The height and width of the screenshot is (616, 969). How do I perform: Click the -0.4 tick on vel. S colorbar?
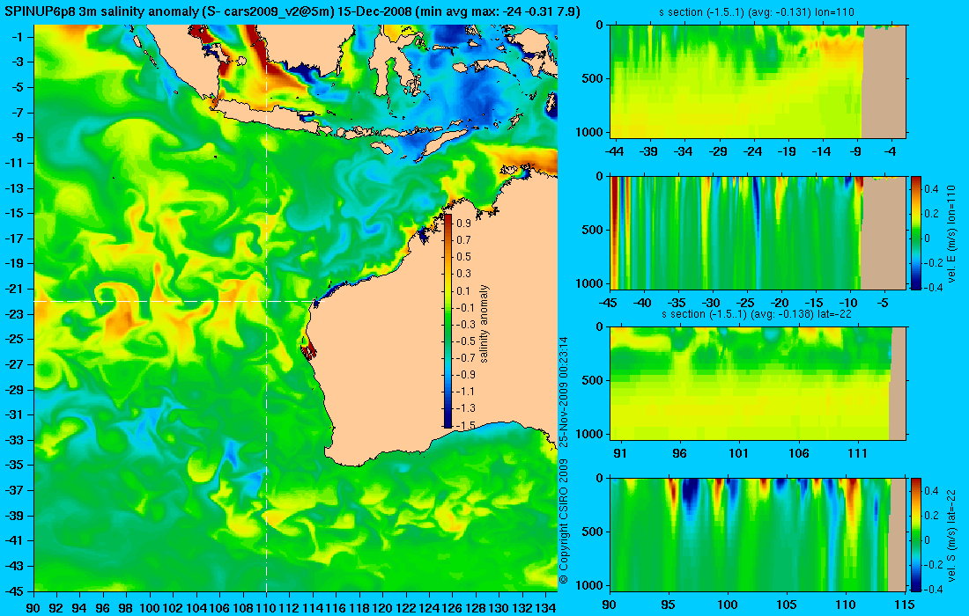pyautogui.click(x=932, y=589)
